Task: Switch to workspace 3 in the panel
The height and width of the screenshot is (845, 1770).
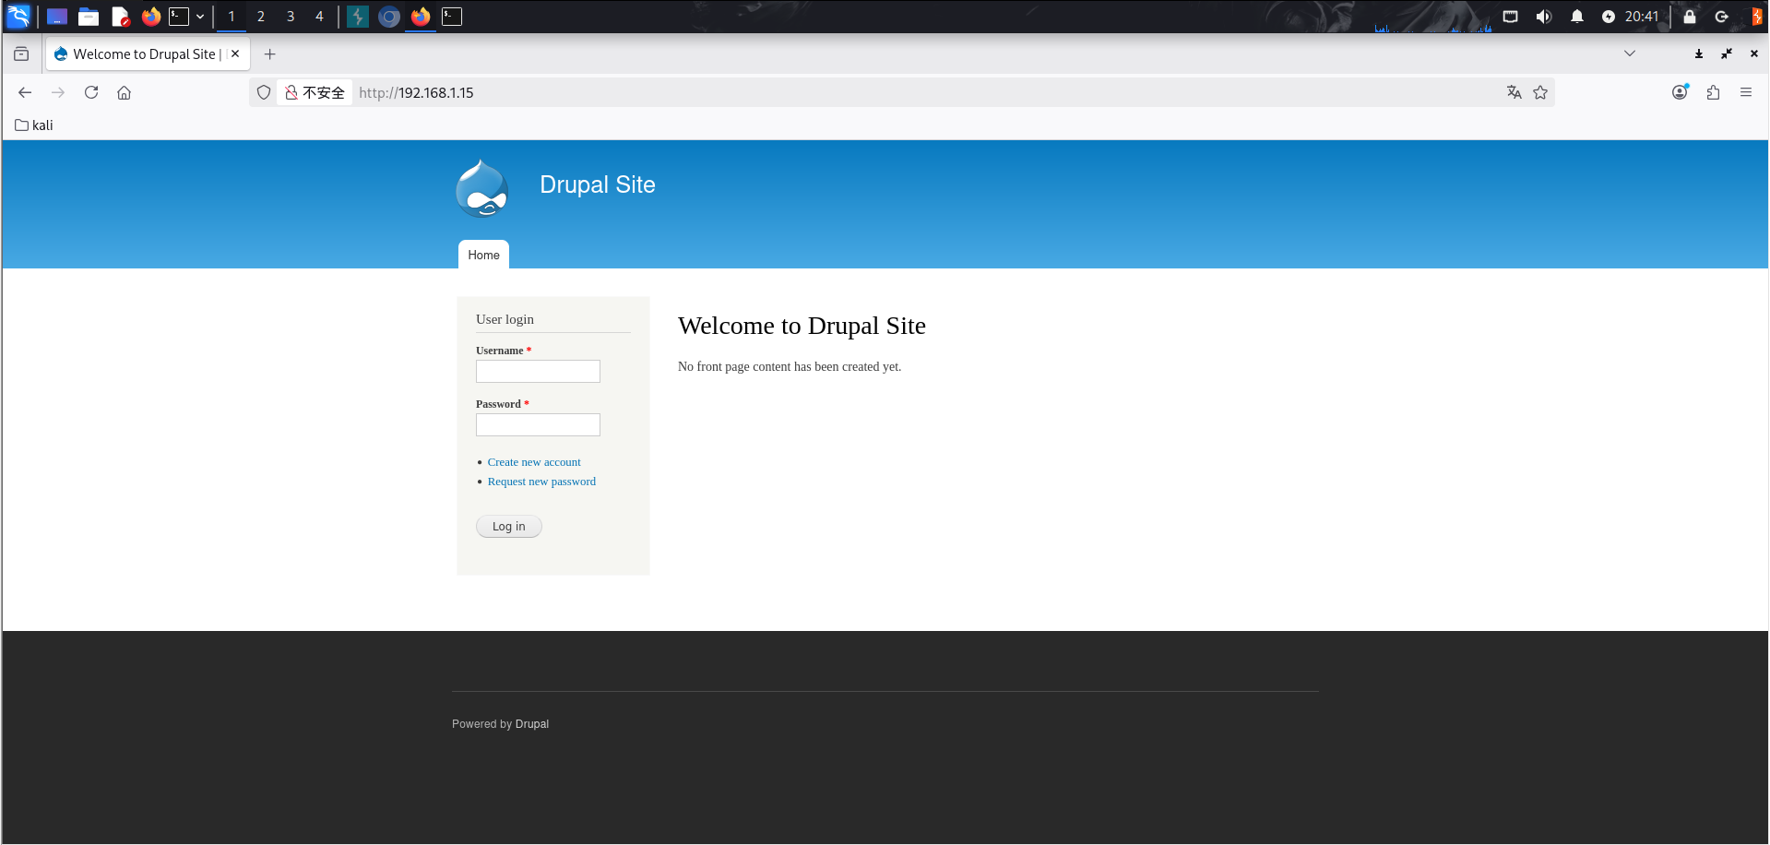Action: coord(291,17)
